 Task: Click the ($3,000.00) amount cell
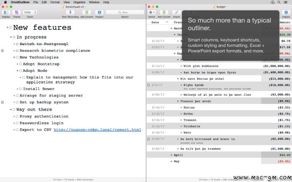280,95
